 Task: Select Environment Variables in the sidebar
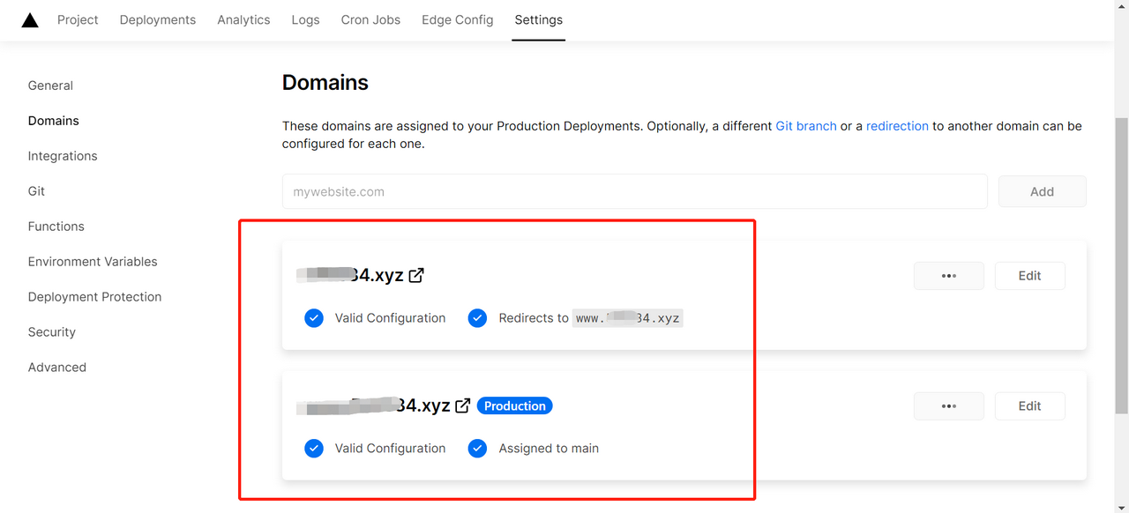click(x=93, y=262)
